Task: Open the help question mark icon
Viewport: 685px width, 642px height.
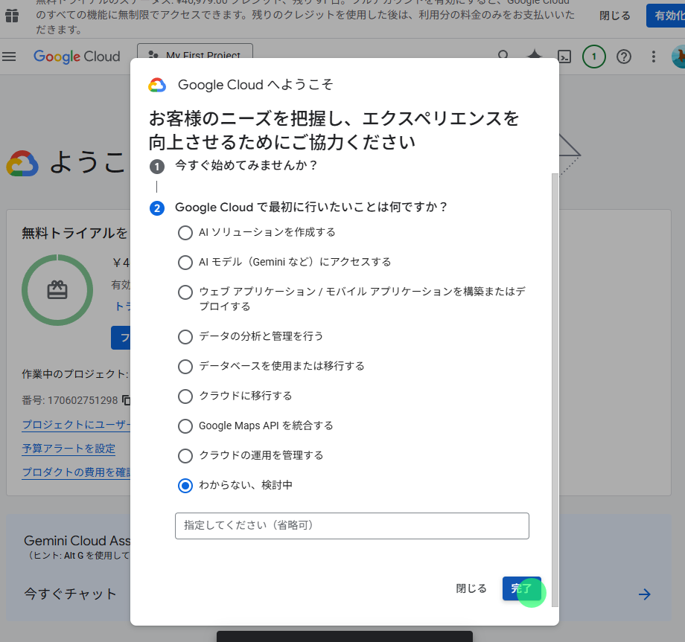Action: tap(624, 57)
